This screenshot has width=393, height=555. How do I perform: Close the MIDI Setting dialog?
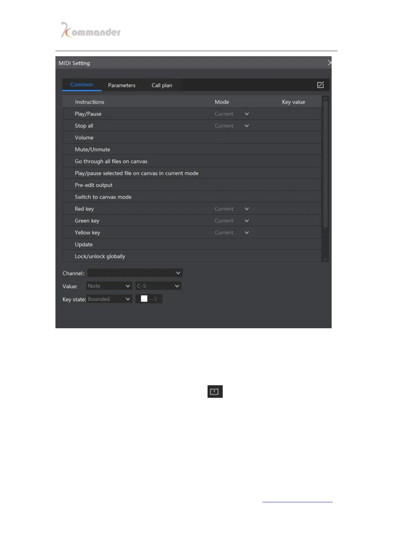[329, 63]
